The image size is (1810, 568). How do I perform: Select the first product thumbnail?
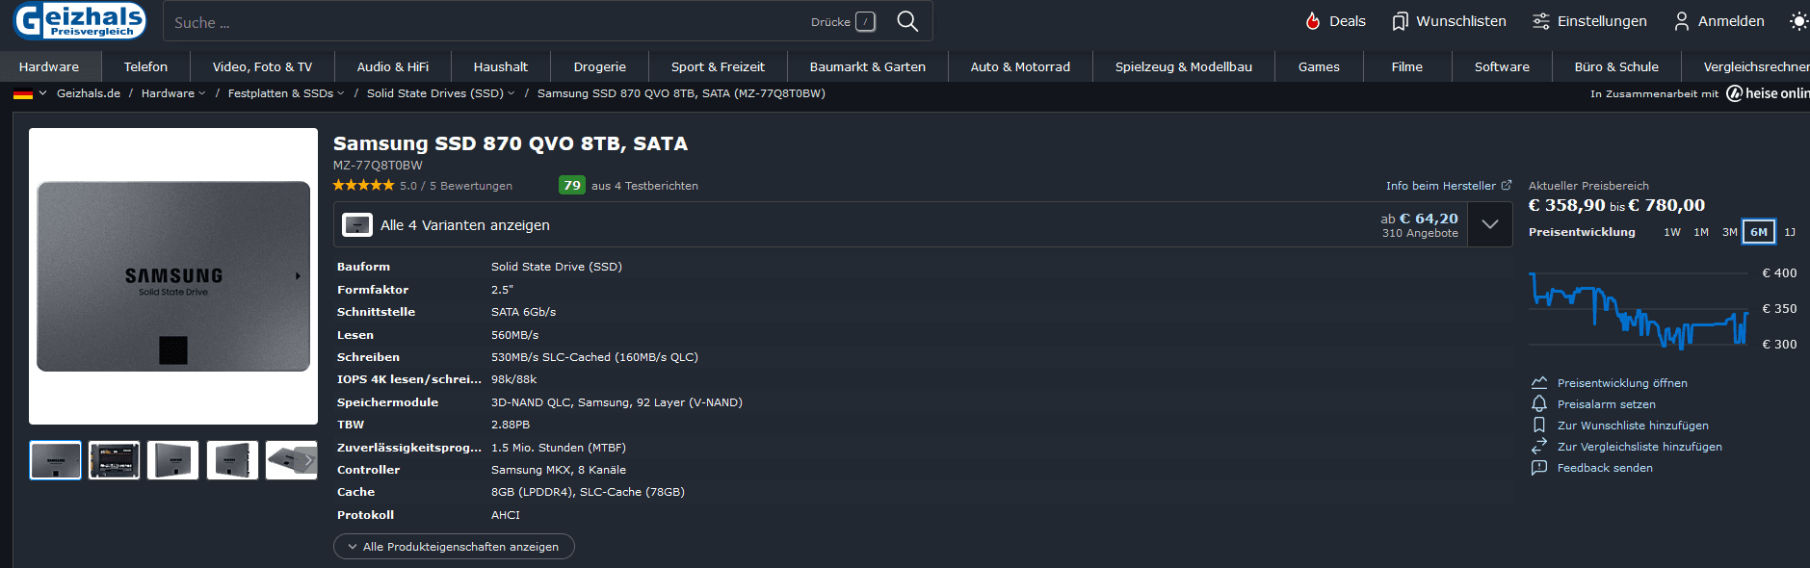55,460
